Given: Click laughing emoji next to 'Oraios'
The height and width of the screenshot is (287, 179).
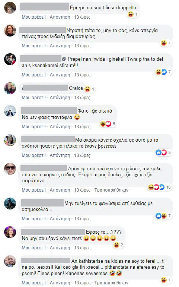Looking at the screenshot, I should click(87, 89).
